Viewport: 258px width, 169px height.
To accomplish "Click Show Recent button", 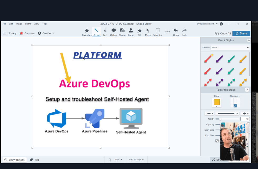I will point(14,160).
